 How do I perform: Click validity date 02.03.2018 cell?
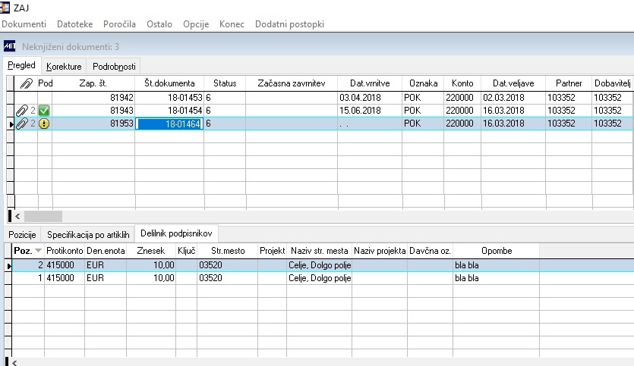point(513,98)
